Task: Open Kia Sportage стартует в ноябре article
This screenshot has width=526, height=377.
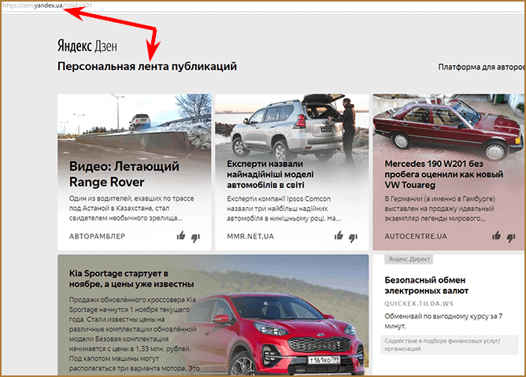Action: point(131,279)
